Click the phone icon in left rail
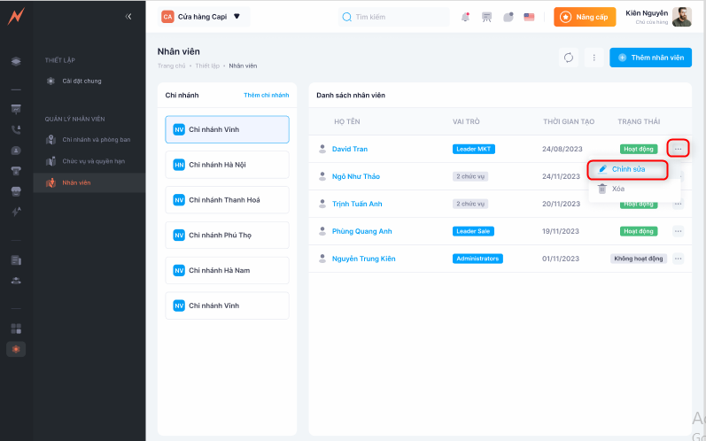This screenshot has height=441, width=706. (x=16, y=129)
